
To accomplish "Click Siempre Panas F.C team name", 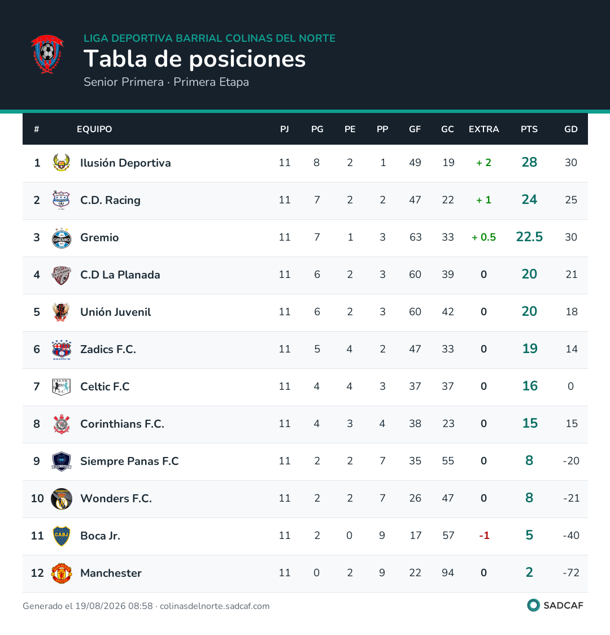I will (129, 461).
